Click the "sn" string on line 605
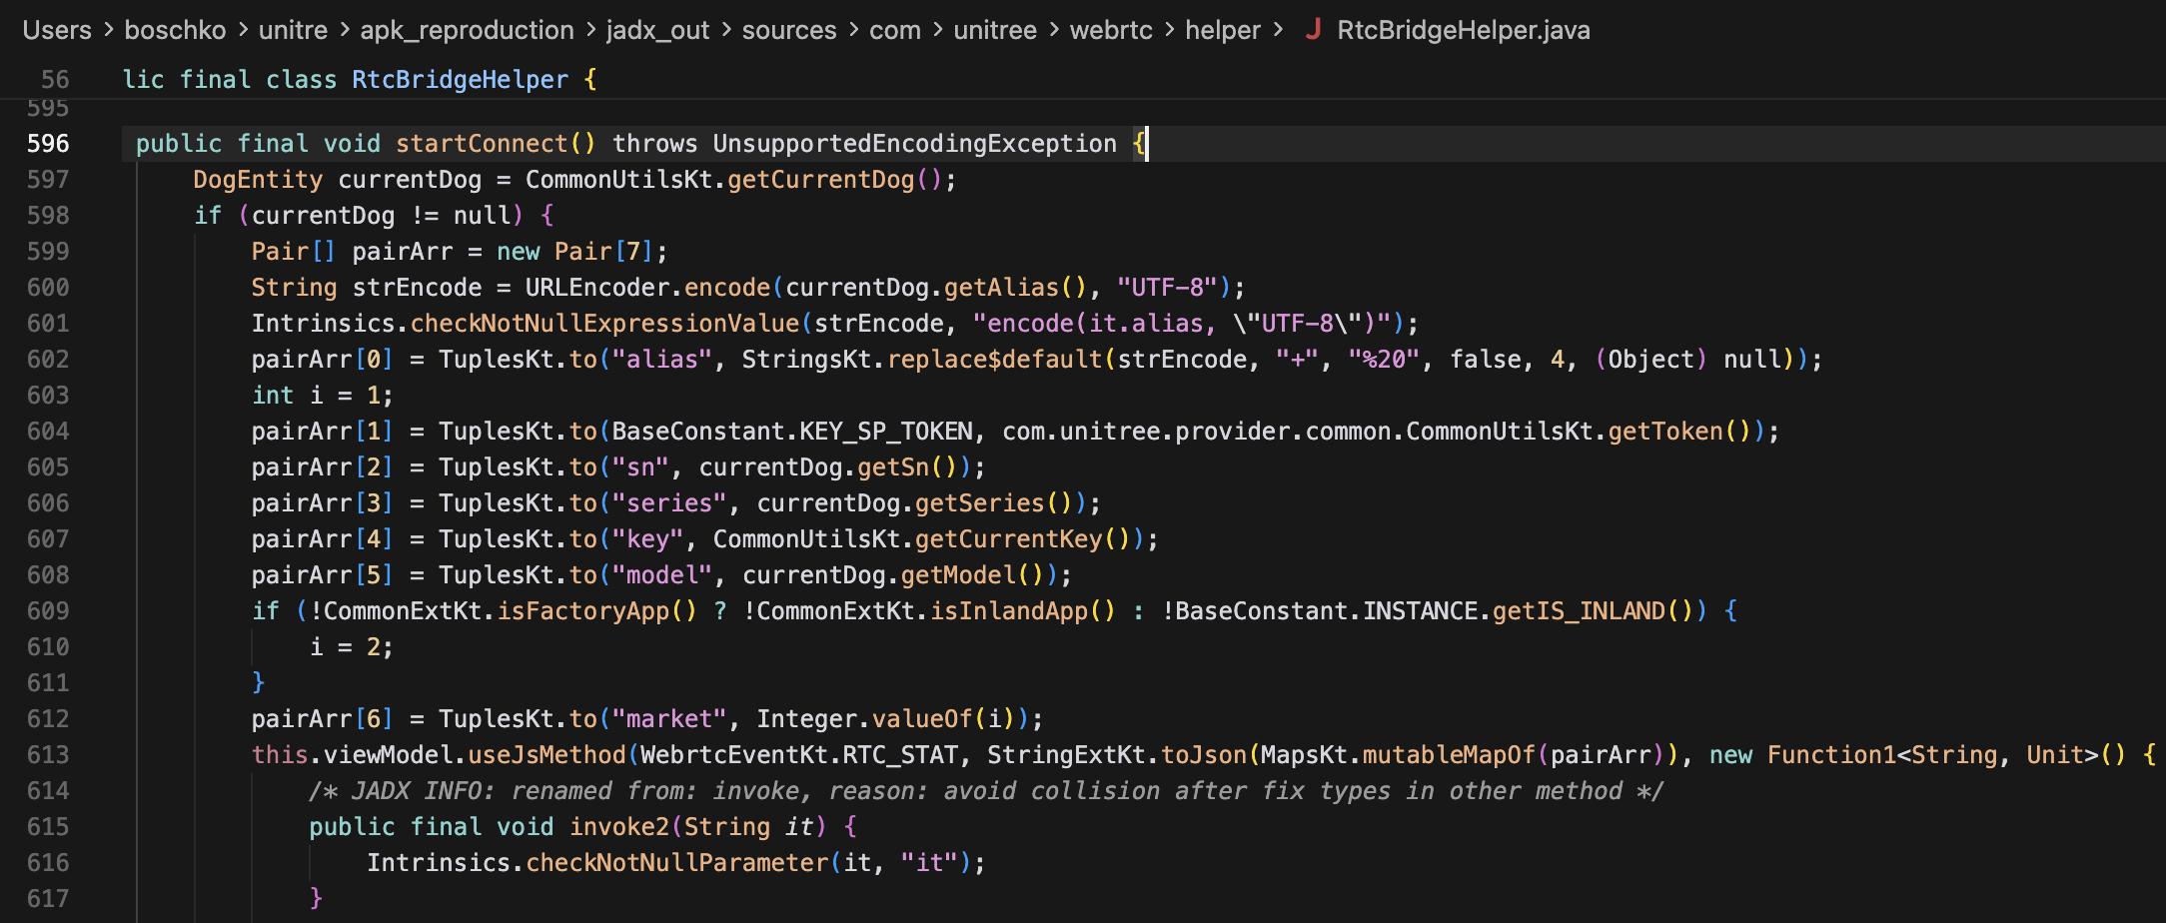 (x=640, y=467)
